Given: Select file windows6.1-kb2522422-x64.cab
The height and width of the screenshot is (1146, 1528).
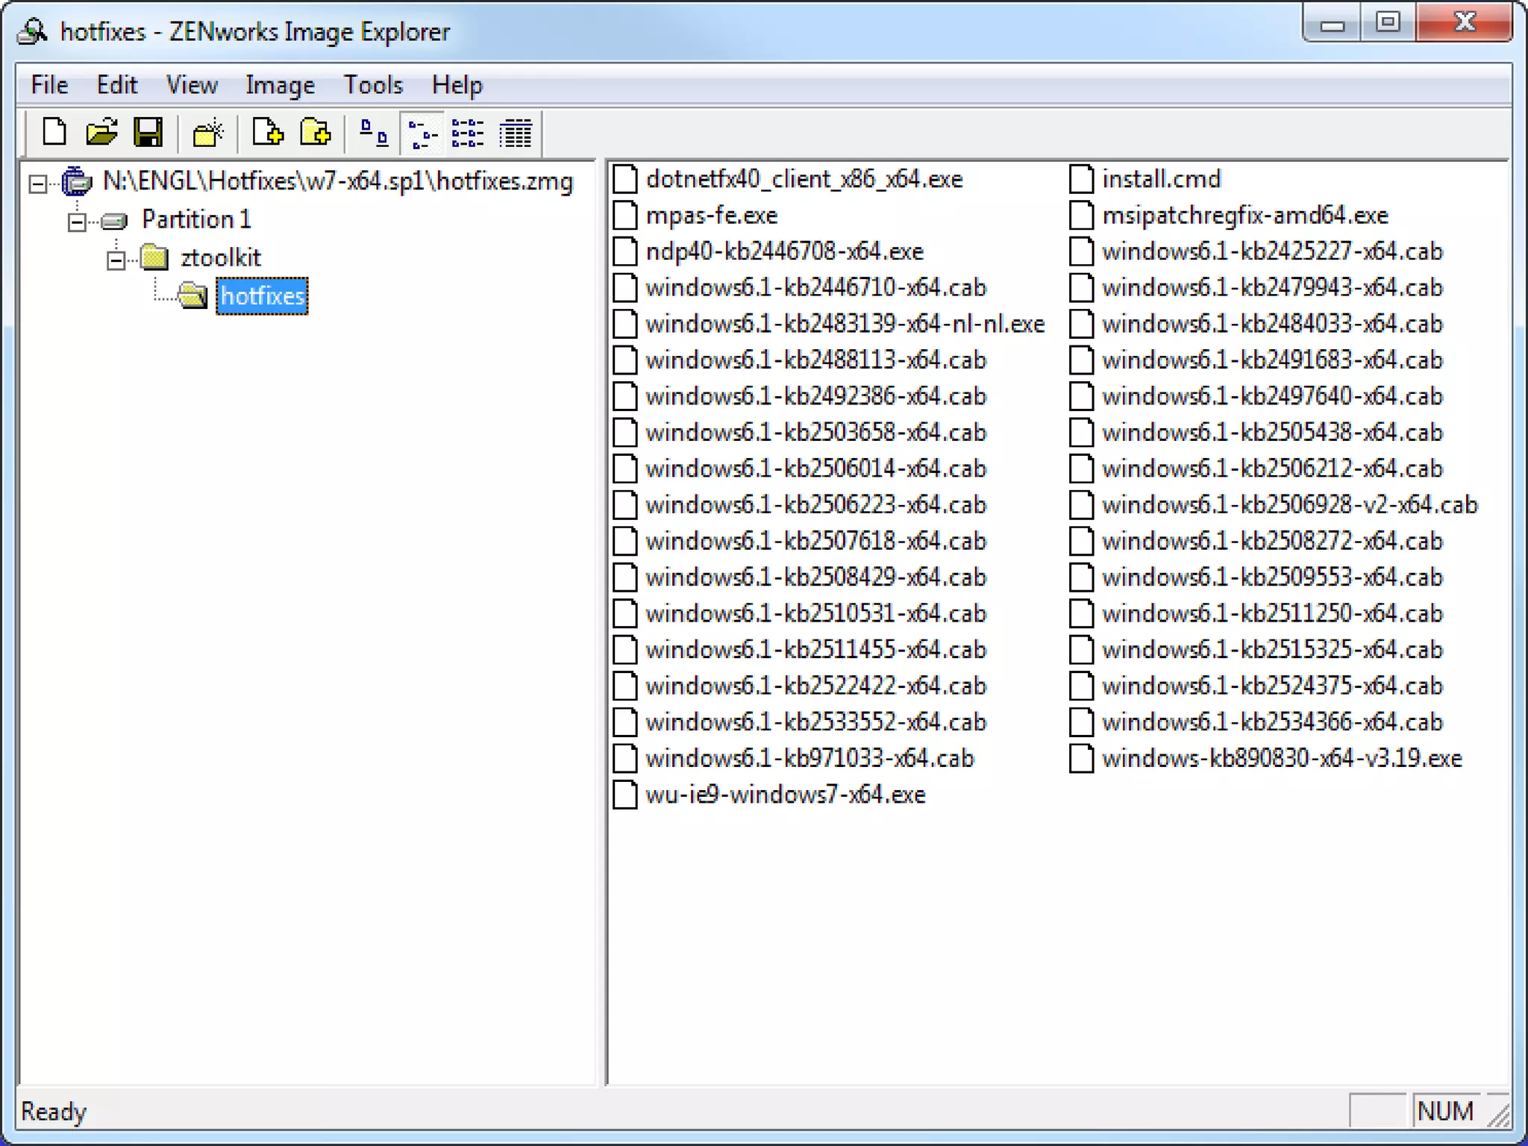Looking at the screenshot, I should (816, 686).
